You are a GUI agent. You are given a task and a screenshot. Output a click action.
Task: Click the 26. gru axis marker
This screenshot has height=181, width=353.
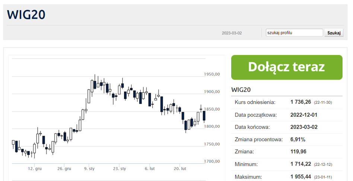click(64, 168)
